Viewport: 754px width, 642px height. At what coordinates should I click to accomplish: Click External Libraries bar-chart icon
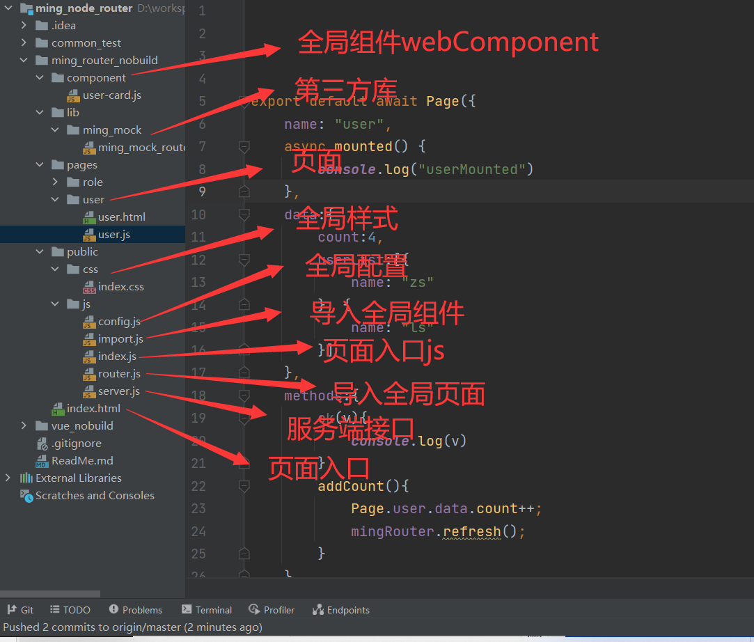pos(26,478)
